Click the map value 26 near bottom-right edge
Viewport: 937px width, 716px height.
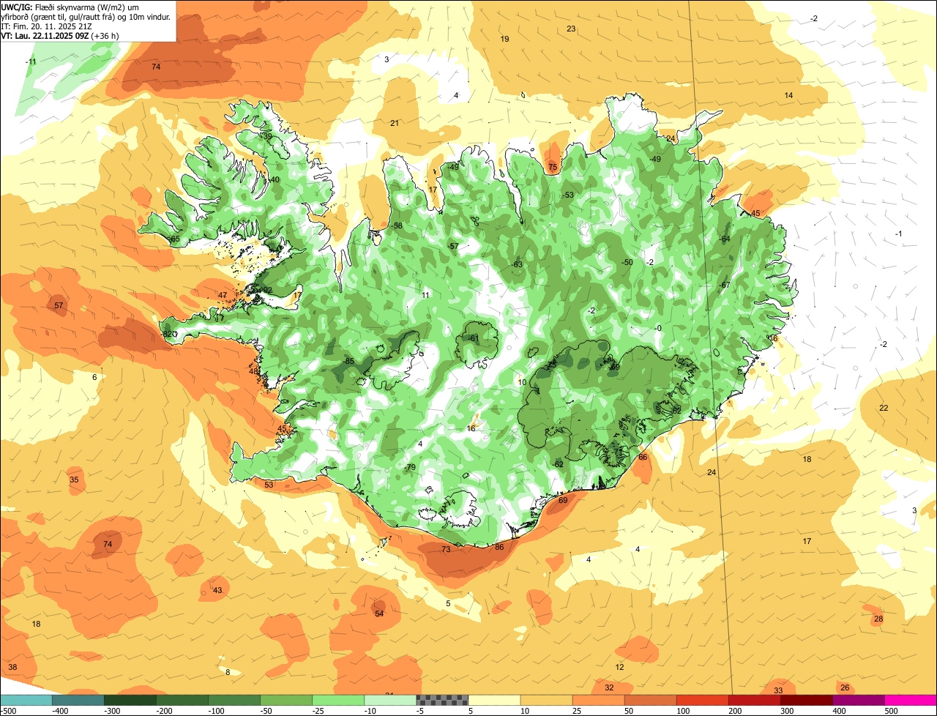tap(845, 687)
